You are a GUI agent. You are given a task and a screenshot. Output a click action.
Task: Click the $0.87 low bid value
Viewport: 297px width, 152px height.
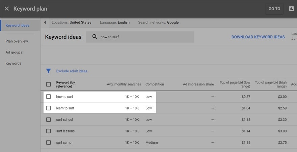(246, 97)
